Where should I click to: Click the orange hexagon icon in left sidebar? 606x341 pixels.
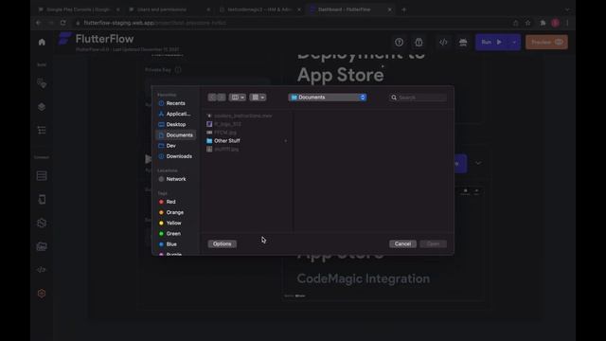click(x=42, y=294)
